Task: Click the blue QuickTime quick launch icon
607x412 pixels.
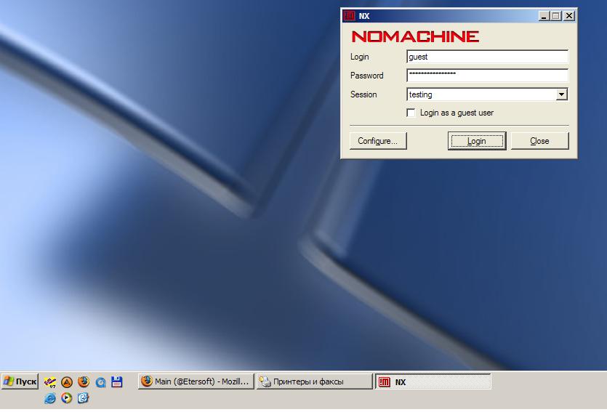Action: [x=100, y=381]
